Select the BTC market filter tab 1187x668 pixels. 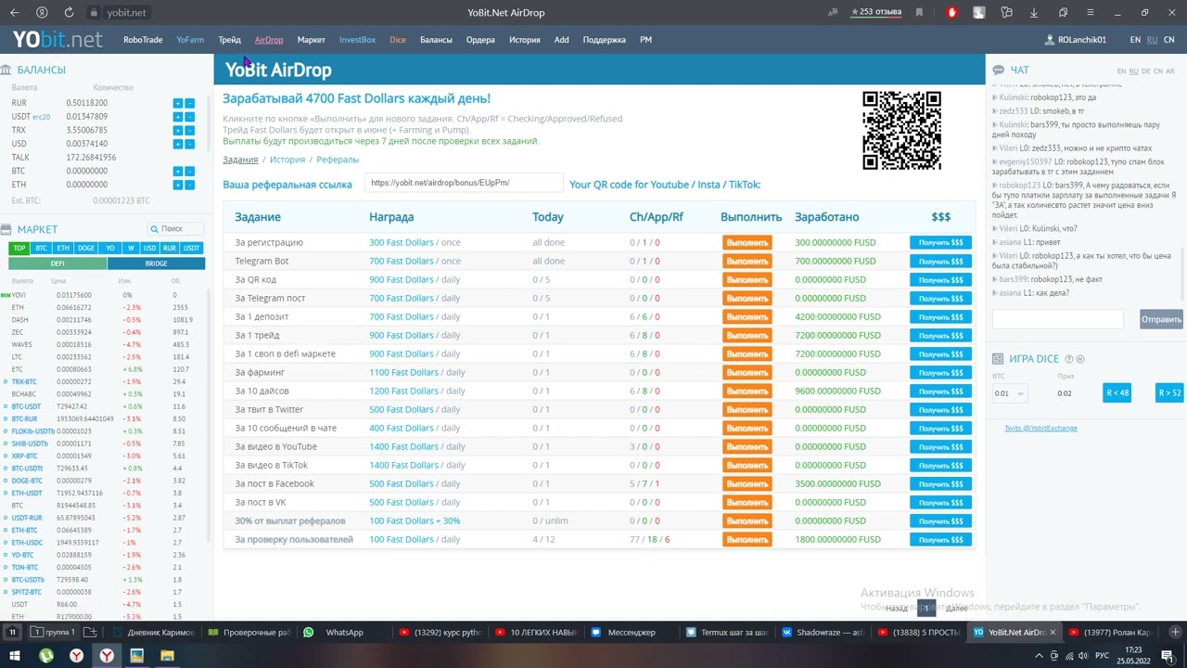(41, 248)
